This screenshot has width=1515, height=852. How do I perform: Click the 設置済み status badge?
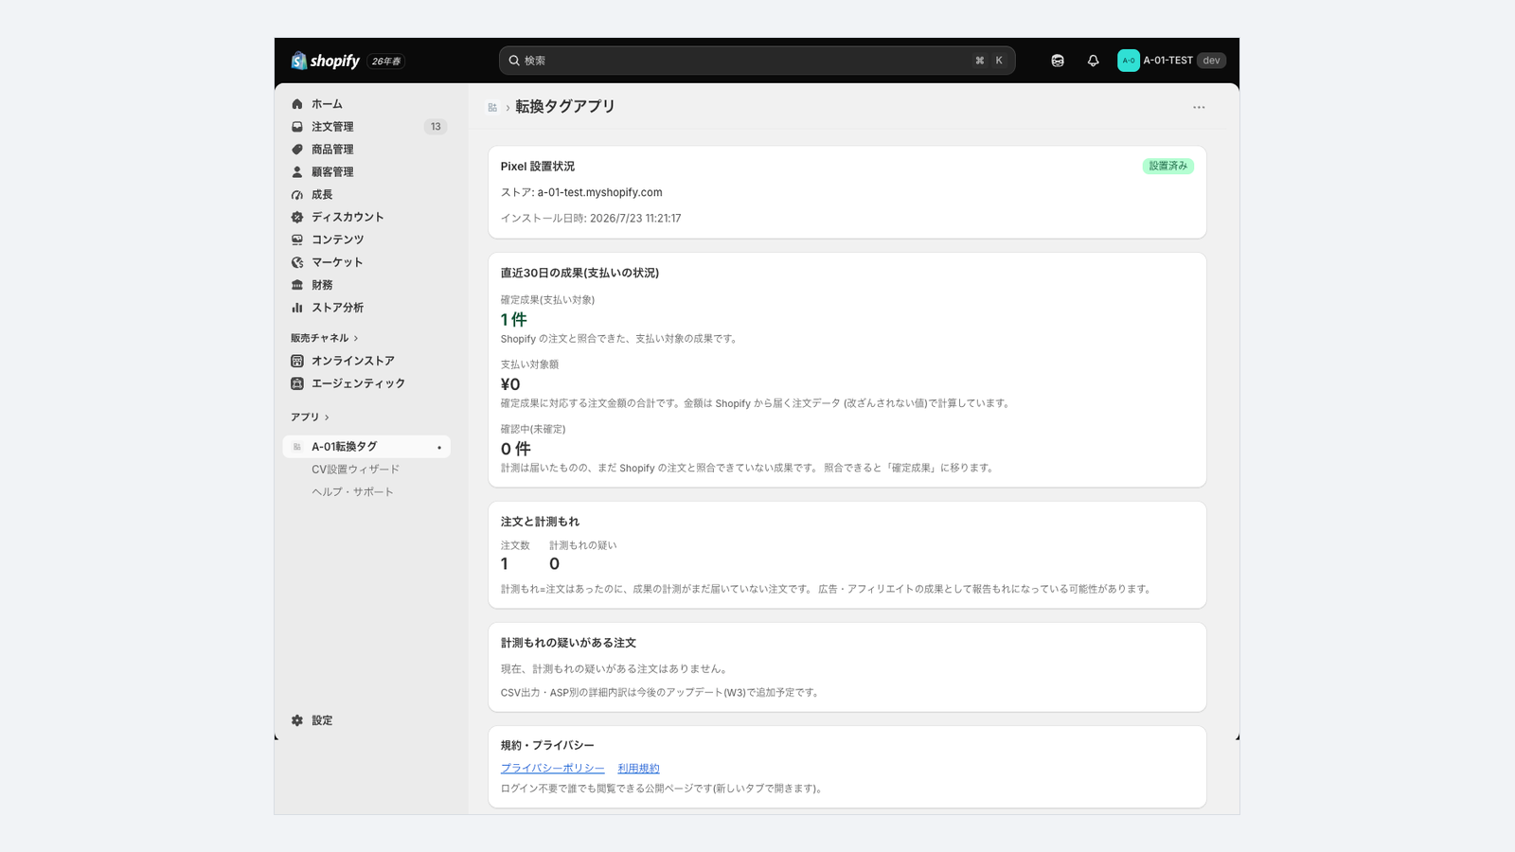[x=1168, y=166]
